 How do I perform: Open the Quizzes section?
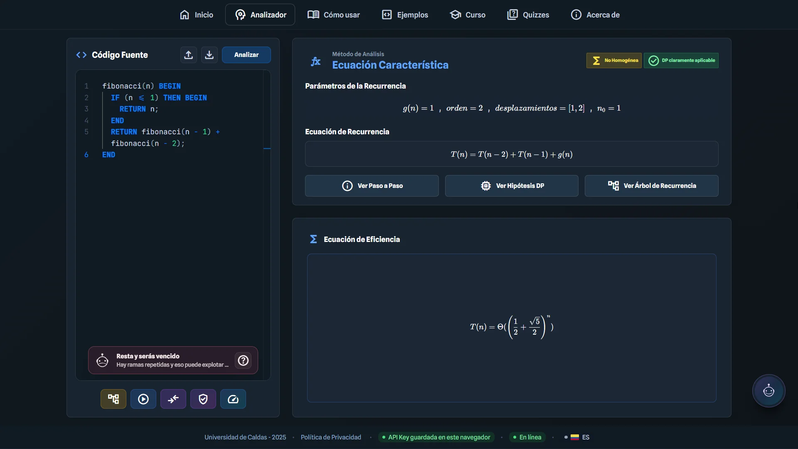point(528,15)
